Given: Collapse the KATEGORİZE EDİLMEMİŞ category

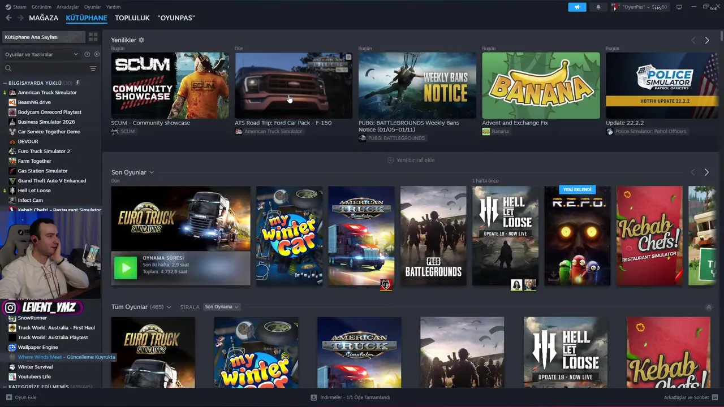Looking at the screenshot, I should [x=5, y=387].
